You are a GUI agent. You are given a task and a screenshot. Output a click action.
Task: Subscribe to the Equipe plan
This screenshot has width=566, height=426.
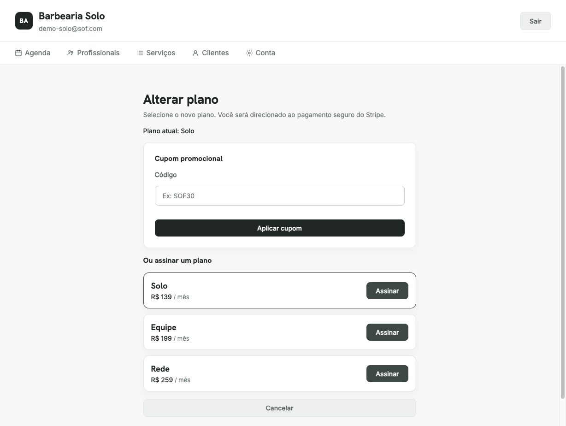click(x=387, y=332)
